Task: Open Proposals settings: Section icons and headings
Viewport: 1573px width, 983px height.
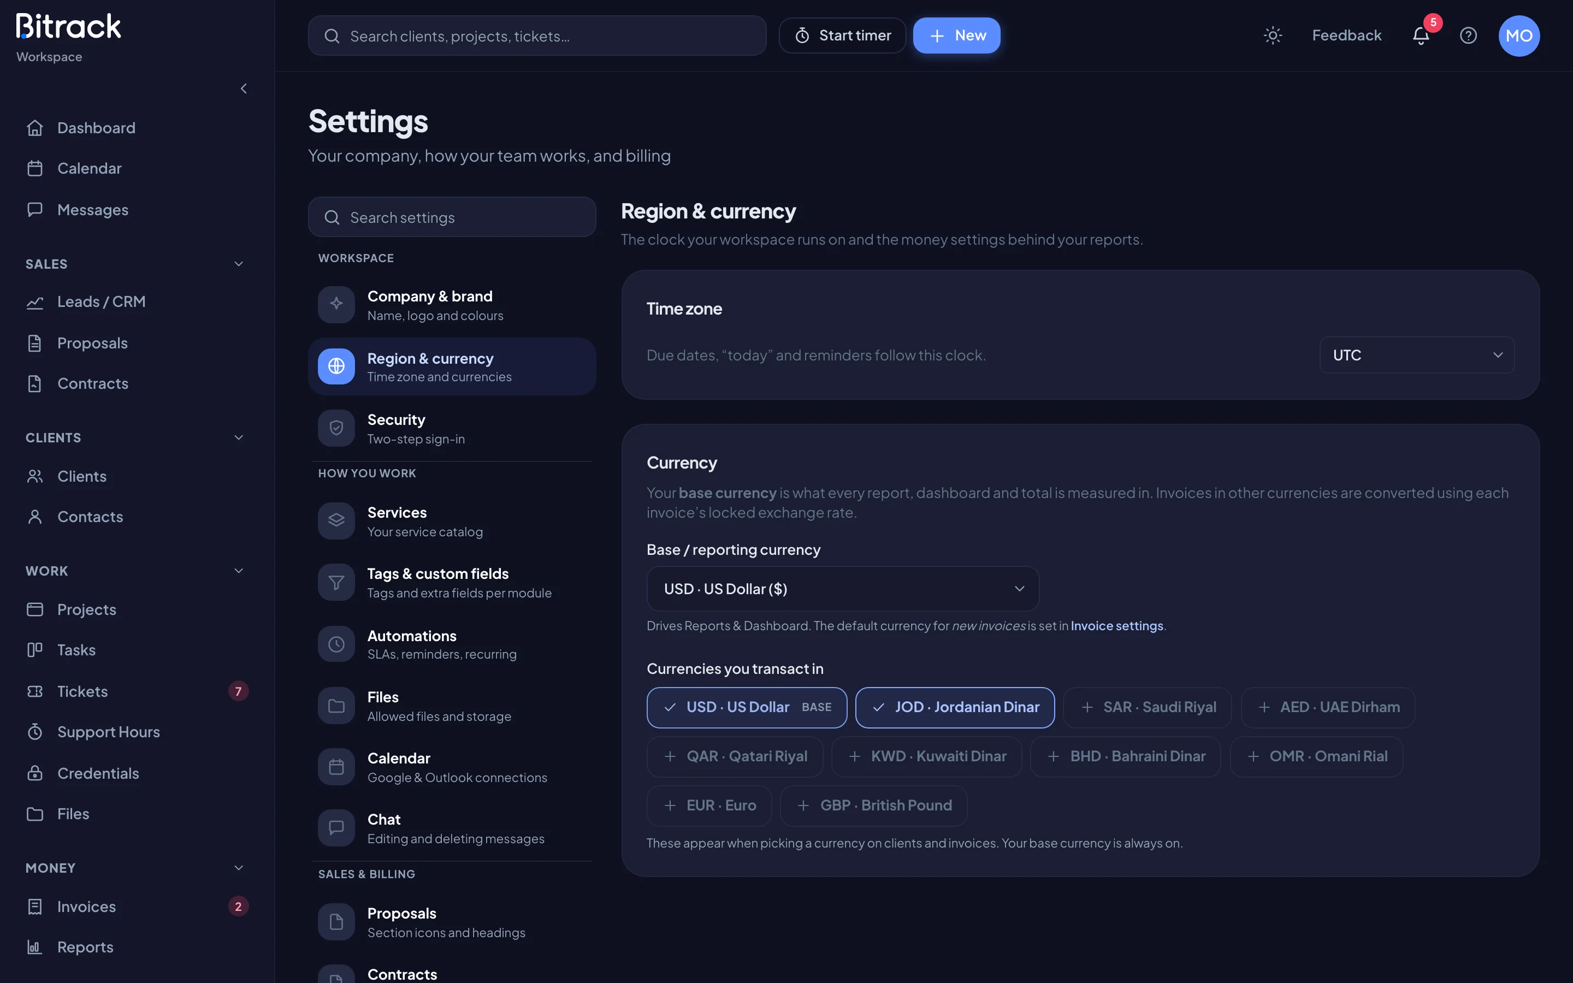Action: click(452, 922)
